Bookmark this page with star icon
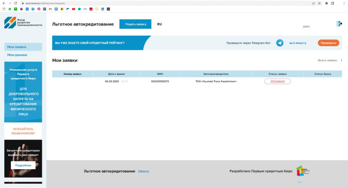The height and width of the screenshot is (188, 348). click(x=320, y=3)
